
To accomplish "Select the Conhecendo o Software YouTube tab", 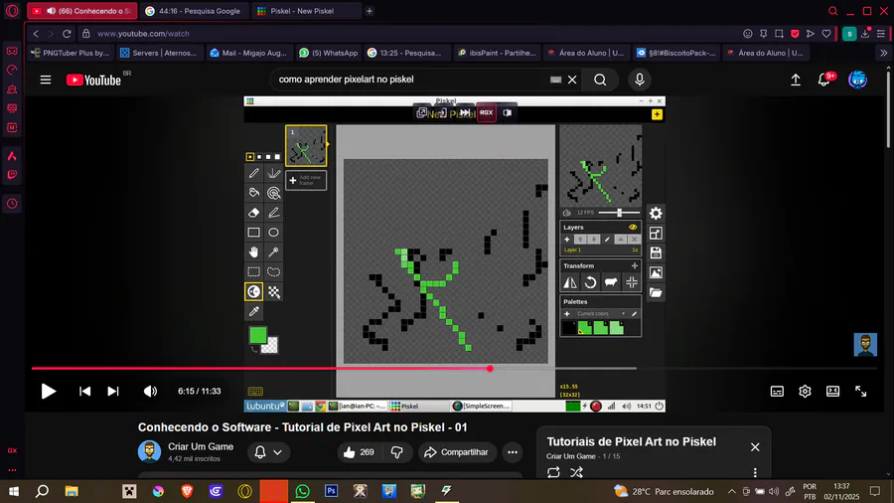I will pos(82,11).
